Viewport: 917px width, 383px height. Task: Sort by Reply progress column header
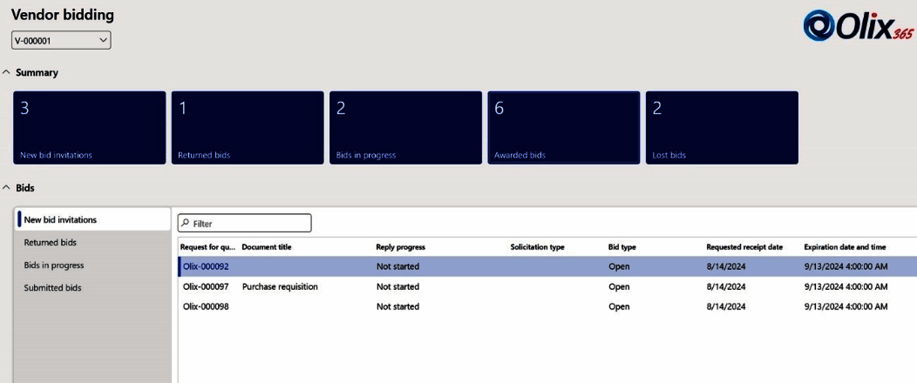[x=401, y=247]
